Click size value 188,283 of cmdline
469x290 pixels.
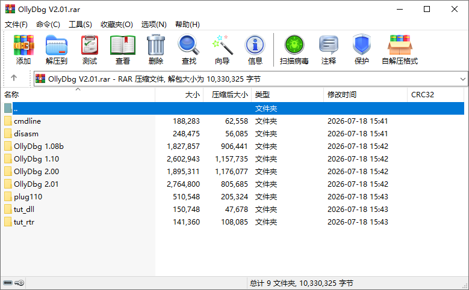pyautogui.click(x=186, y=121)
